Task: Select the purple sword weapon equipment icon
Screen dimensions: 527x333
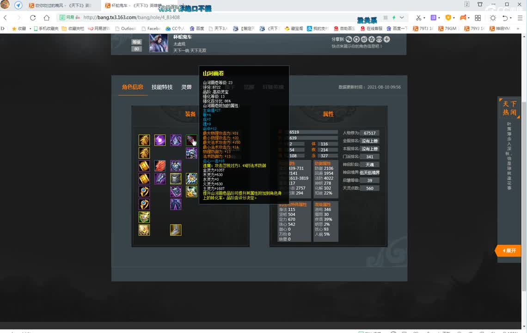Action: click(160, 179)
